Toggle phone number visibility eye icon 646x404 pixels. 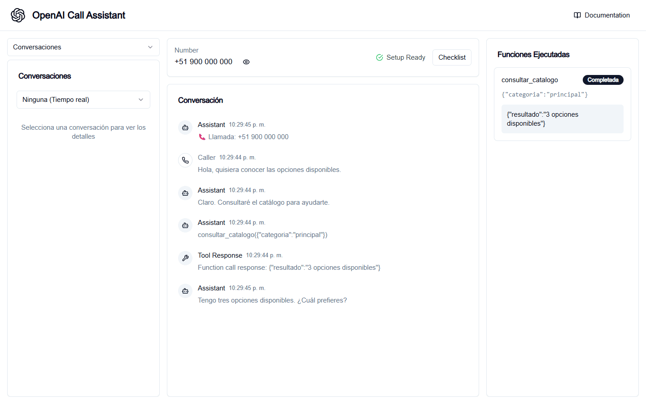(246, 62)
